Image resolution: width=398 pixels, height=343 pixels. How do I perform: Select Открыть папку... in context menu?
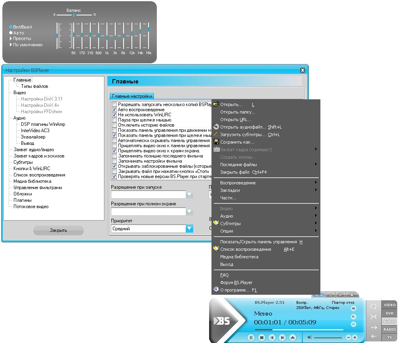click(x=238, y=112)
